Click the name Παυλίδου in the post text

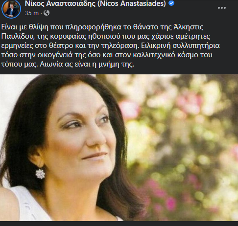pyautogui.click(x=18, y=36)
